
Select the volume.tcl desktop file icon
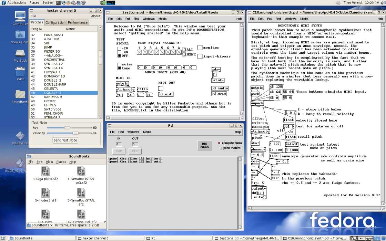point(20,136)
